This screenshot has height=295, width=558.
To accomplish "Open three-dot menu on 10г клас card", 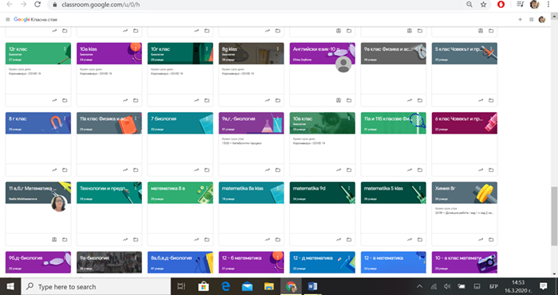I will (x=206, y=49).
